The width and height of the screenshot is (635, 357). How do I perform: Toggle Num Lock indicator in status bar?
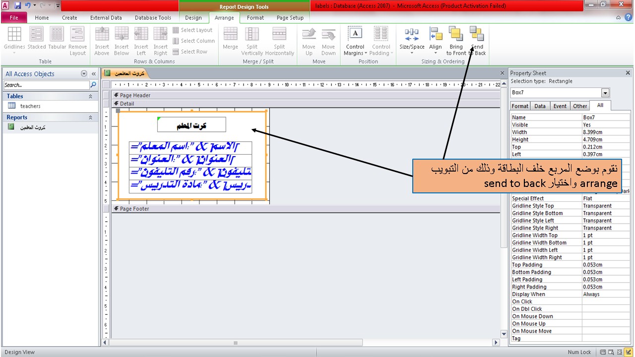(x=579, y=352)
